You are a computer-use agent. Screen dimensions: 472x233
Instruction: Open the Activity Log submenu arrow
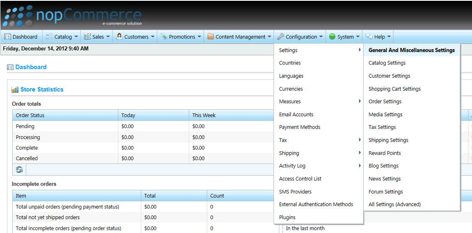(x=360, y=166)
